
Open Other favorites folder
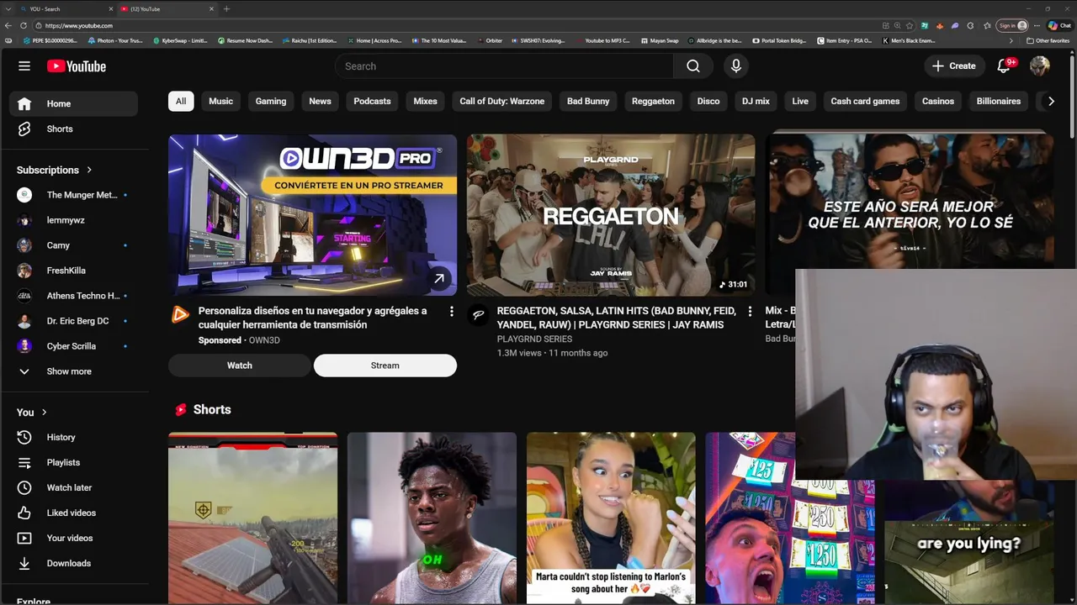[1048, 40]
